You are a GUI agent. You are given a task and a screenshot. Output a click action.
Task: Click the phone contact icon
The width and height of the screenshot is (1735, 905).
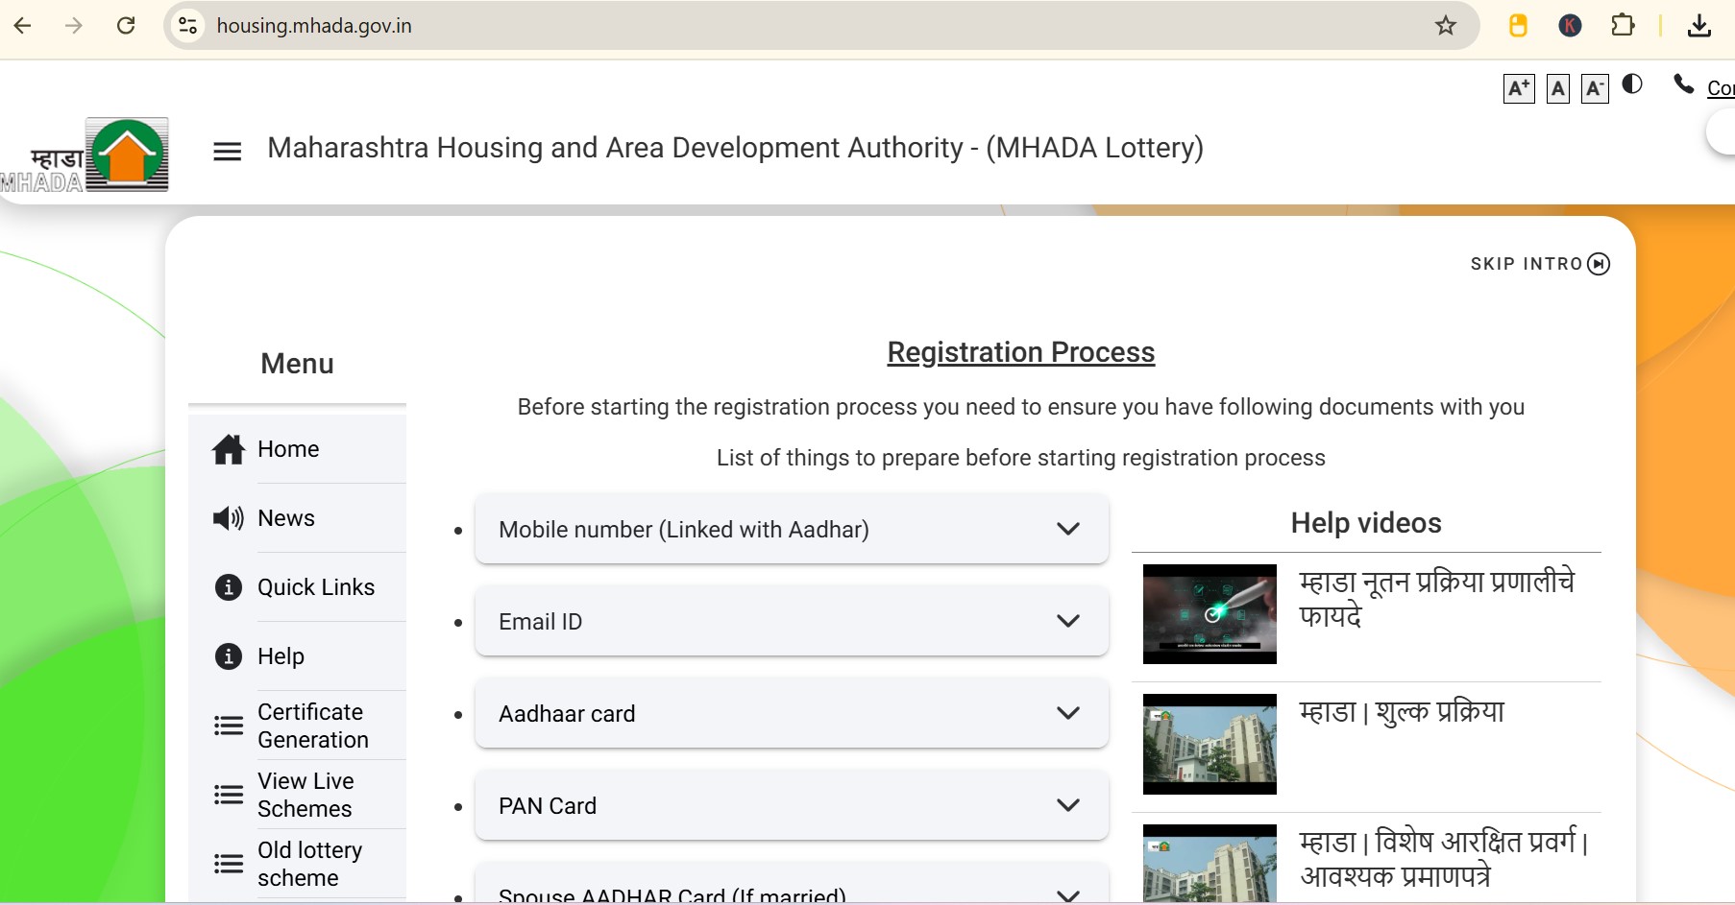[1684, 84]
